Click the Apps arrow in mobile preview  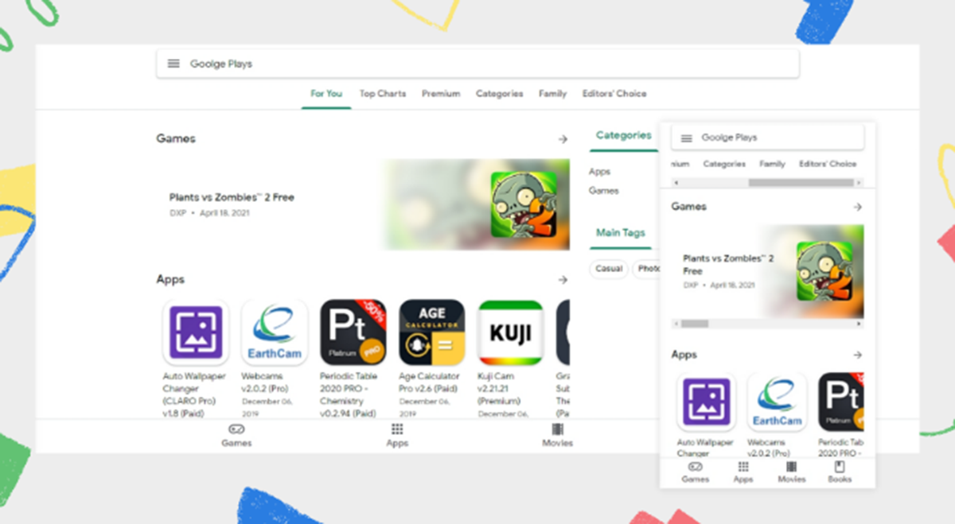857,355
